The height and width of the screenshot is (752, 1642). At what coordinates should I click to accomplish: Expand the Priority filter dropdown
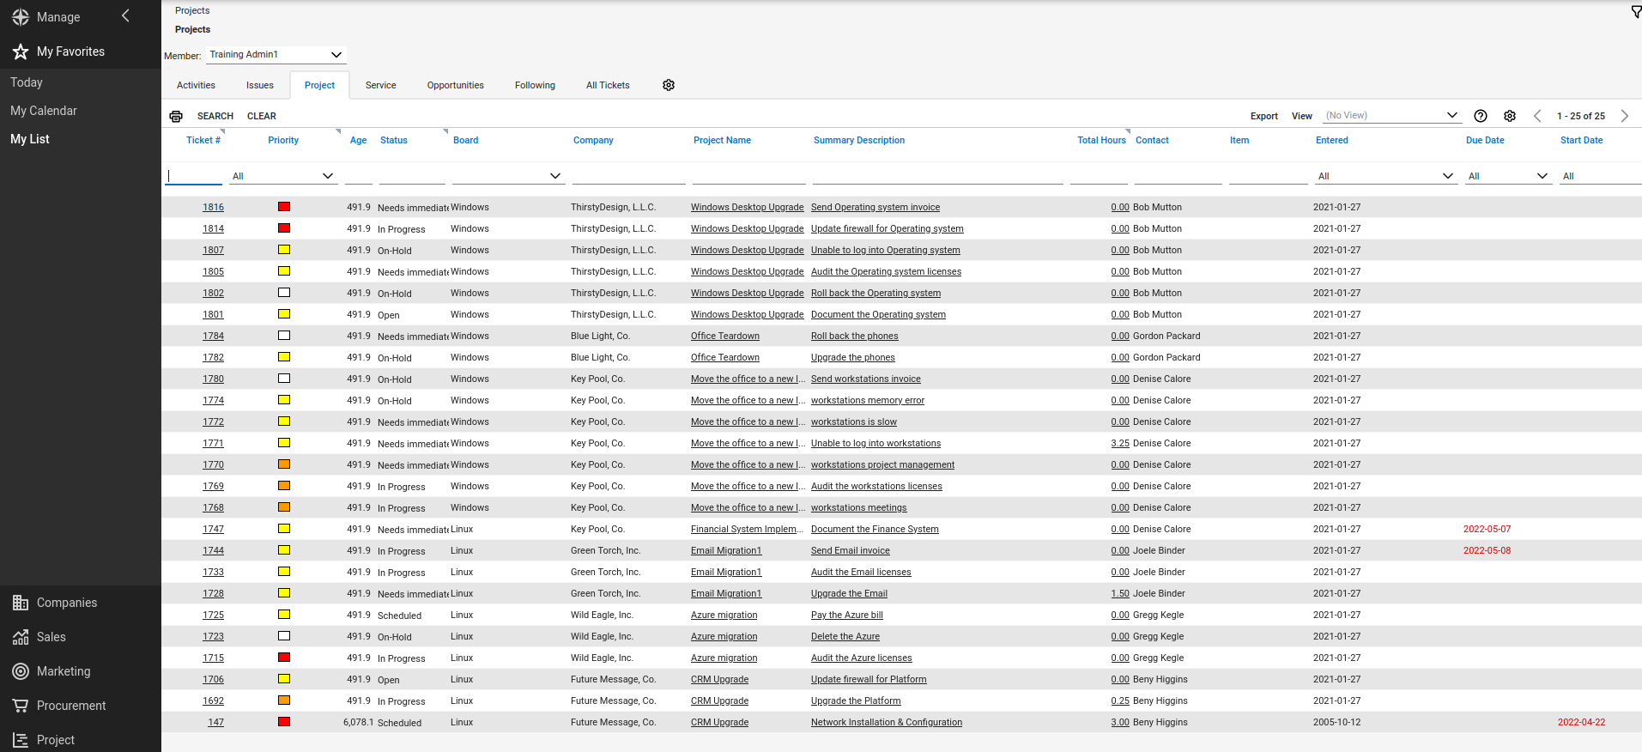point(328,176)
